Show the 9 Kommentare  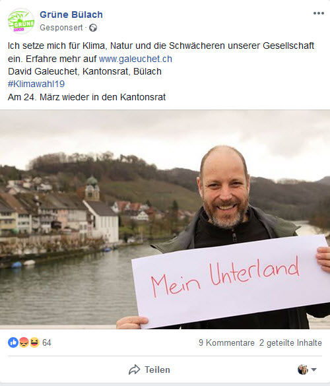coord(226,342)
